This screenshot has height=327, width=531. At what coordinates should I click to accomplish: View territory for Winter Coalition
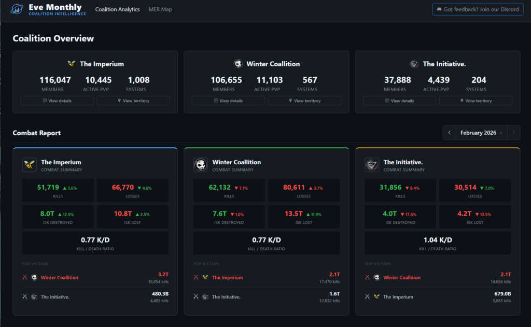click(304, 101)
